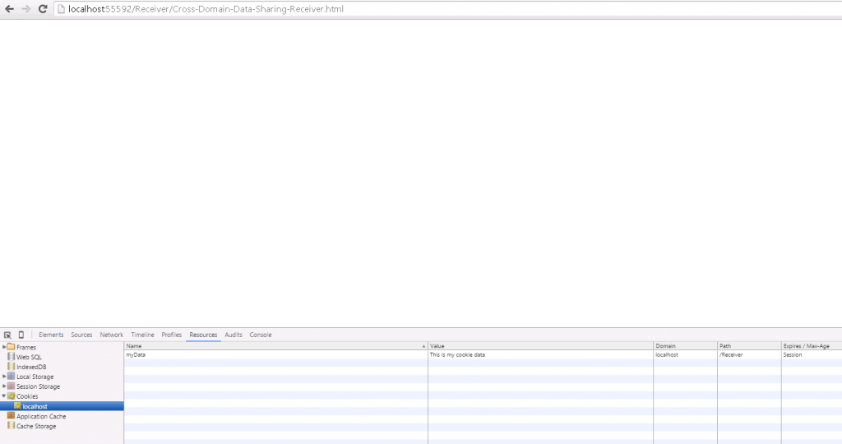This screenshot has width=842, height=444.
Task: Click the Local Storage grid icon
Action: (11, 377)
